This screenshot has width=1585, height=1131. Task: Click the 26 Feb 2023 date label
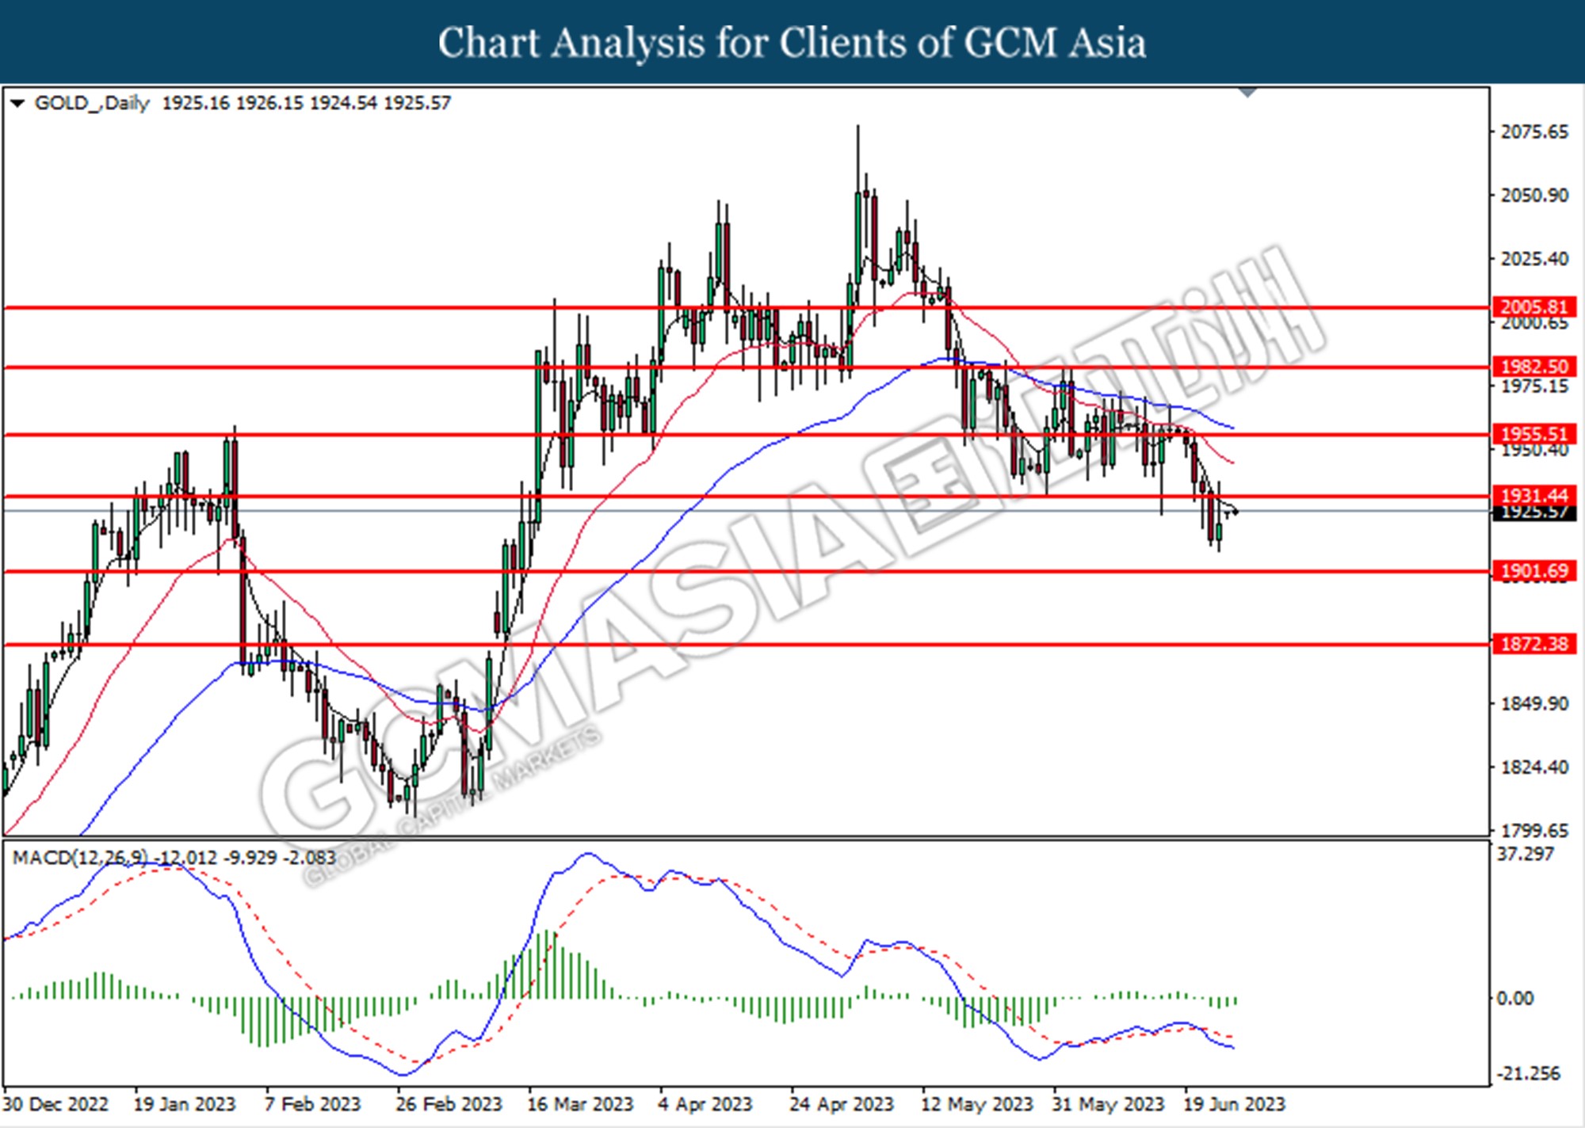(x=449, y=1104)
